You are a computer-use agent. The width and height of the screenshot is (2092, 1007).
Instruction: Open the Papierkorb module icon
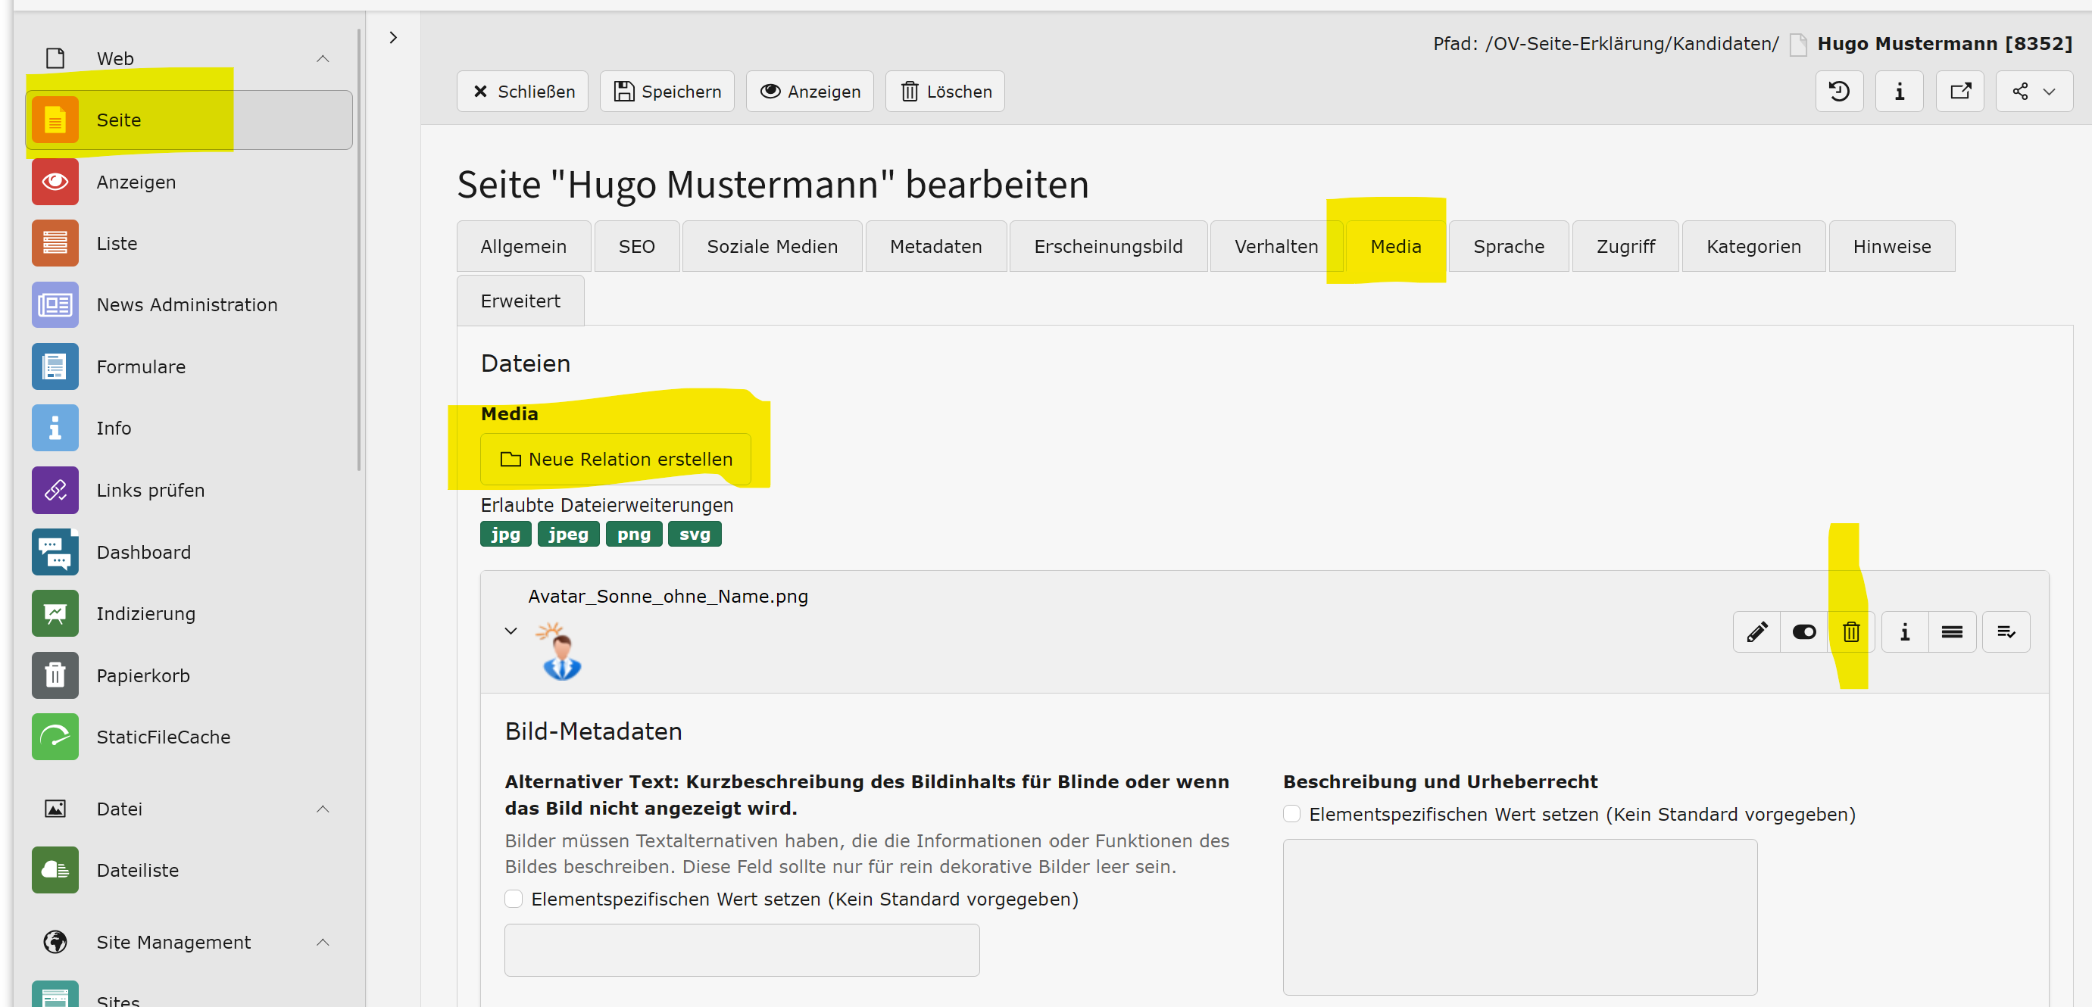[55, 675]
